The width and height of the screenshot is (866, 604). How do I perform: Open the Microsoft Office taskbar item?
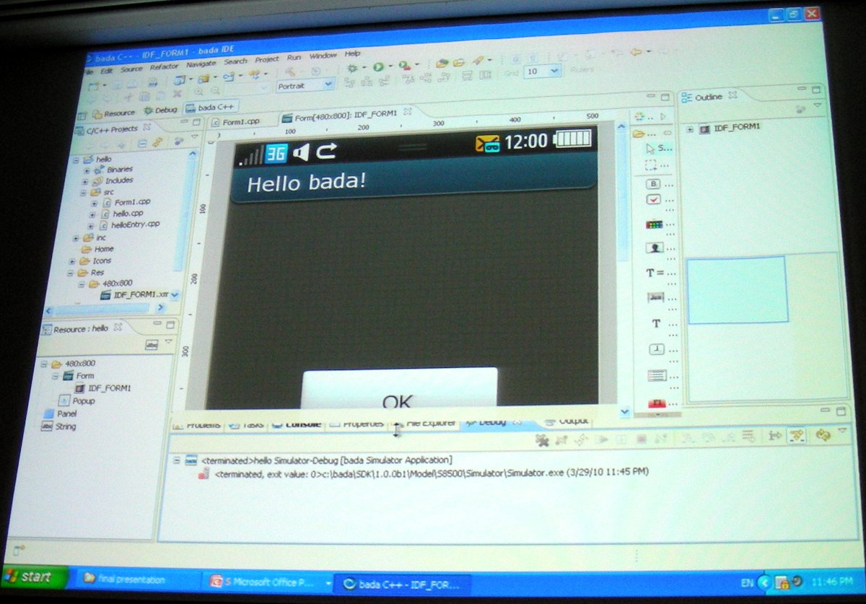[x=268, y=582]
